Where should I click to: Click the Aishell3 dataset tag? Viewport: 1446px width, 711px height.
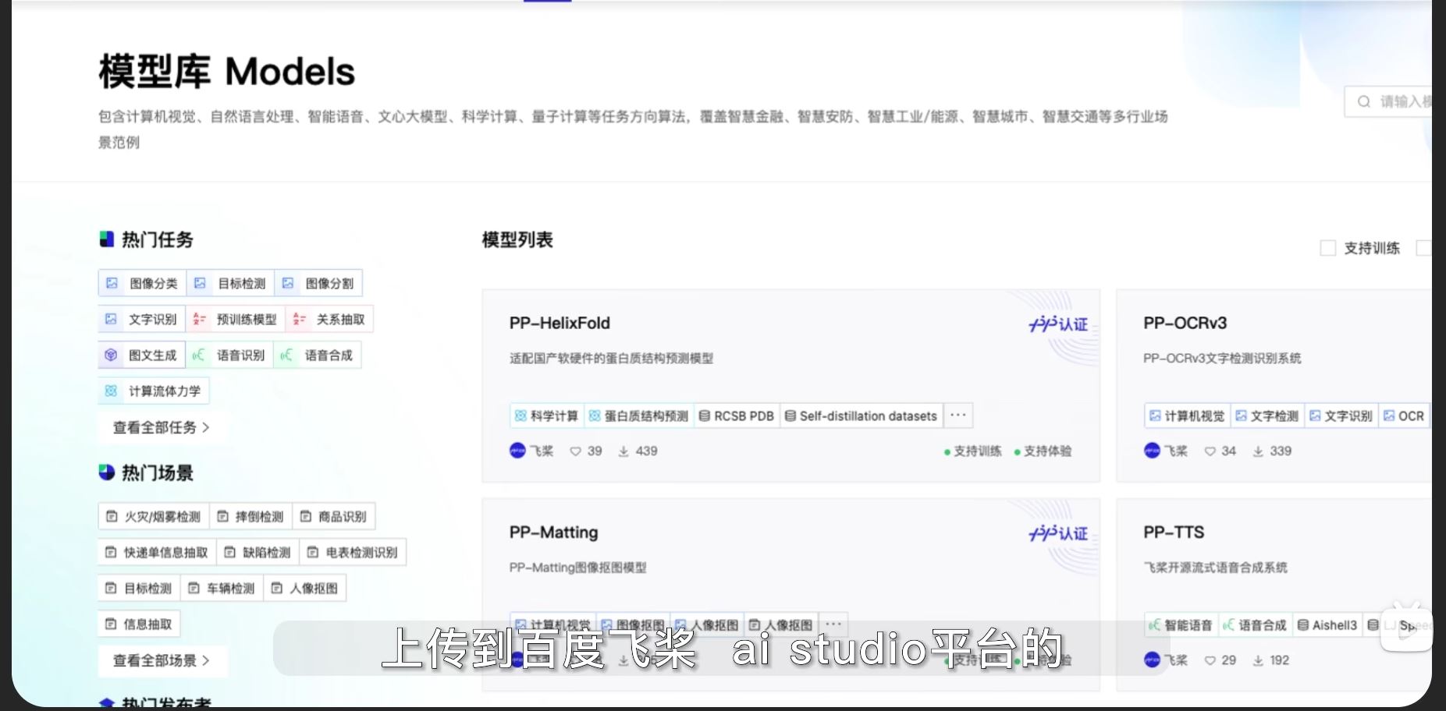click(x=1327, y=624)
